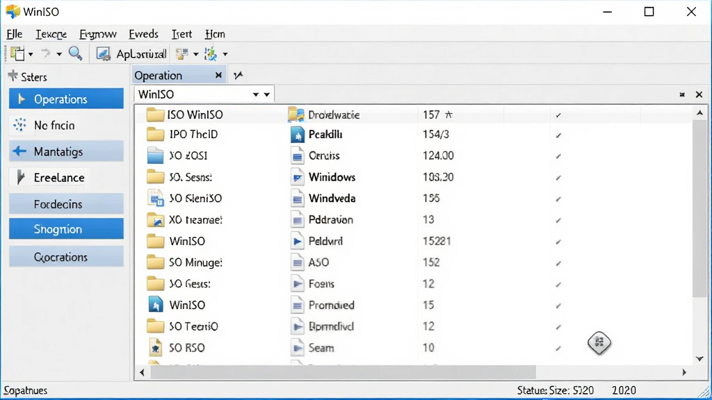Click the Foɘns play file icon

(x=297, y=284)
